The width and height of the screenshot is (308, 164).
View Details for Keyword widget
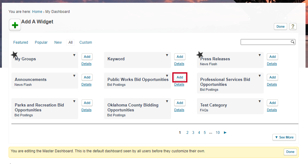pos(179,64)
